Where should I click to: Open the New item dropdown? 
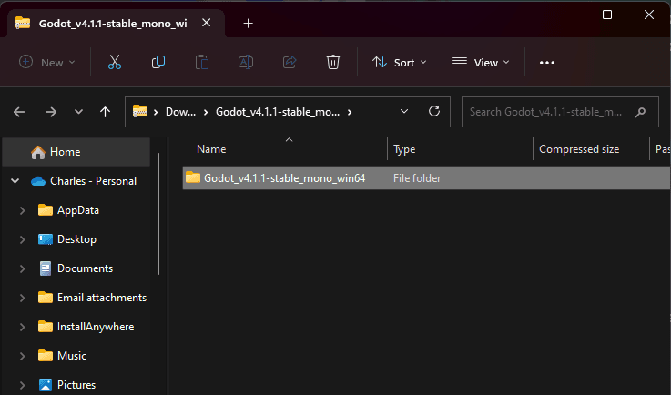click(47, 62)
